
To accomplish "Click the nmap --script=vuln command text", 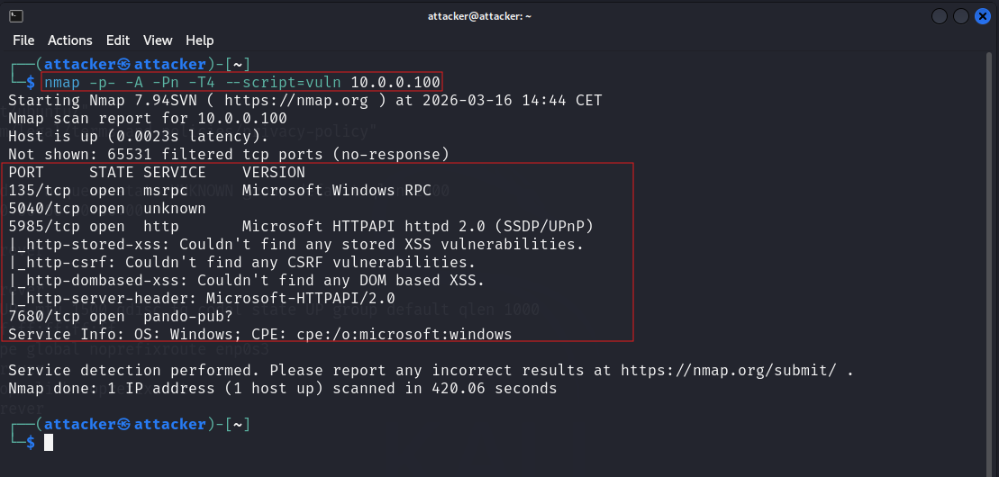I will (241, 82).
